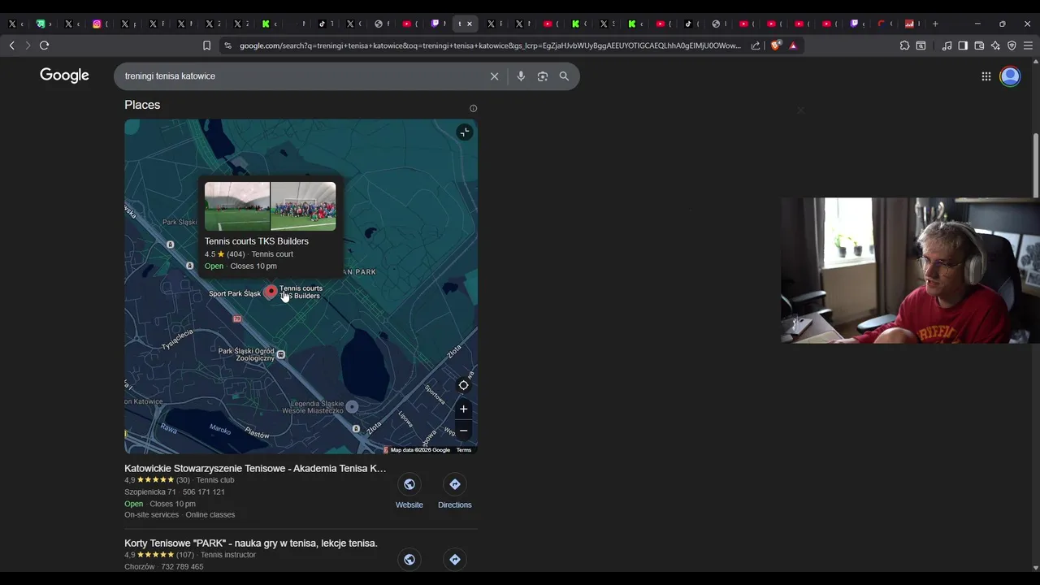
Task: Open the left TKS Builders court photo
Action: (237, 206)
